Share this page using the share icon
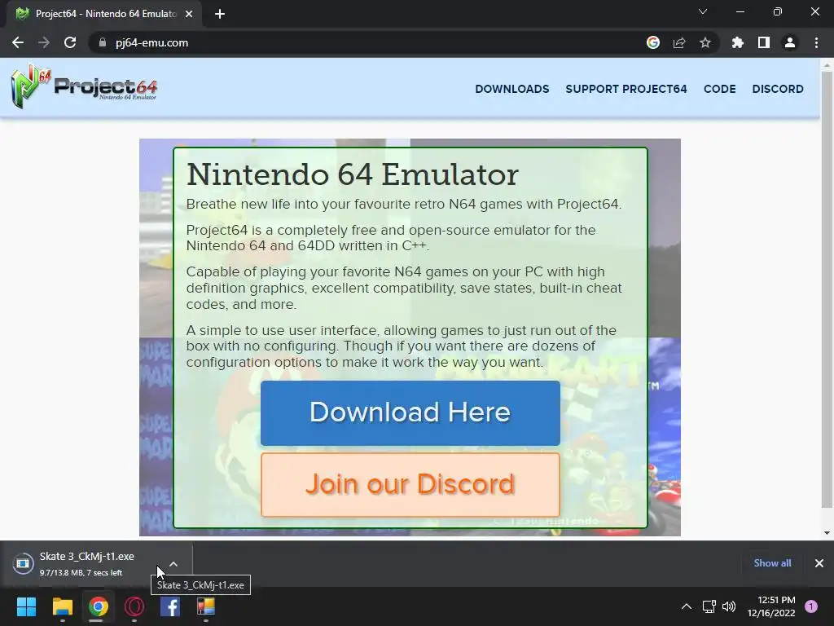Screen dimensions: 834x626 [679, 42]
